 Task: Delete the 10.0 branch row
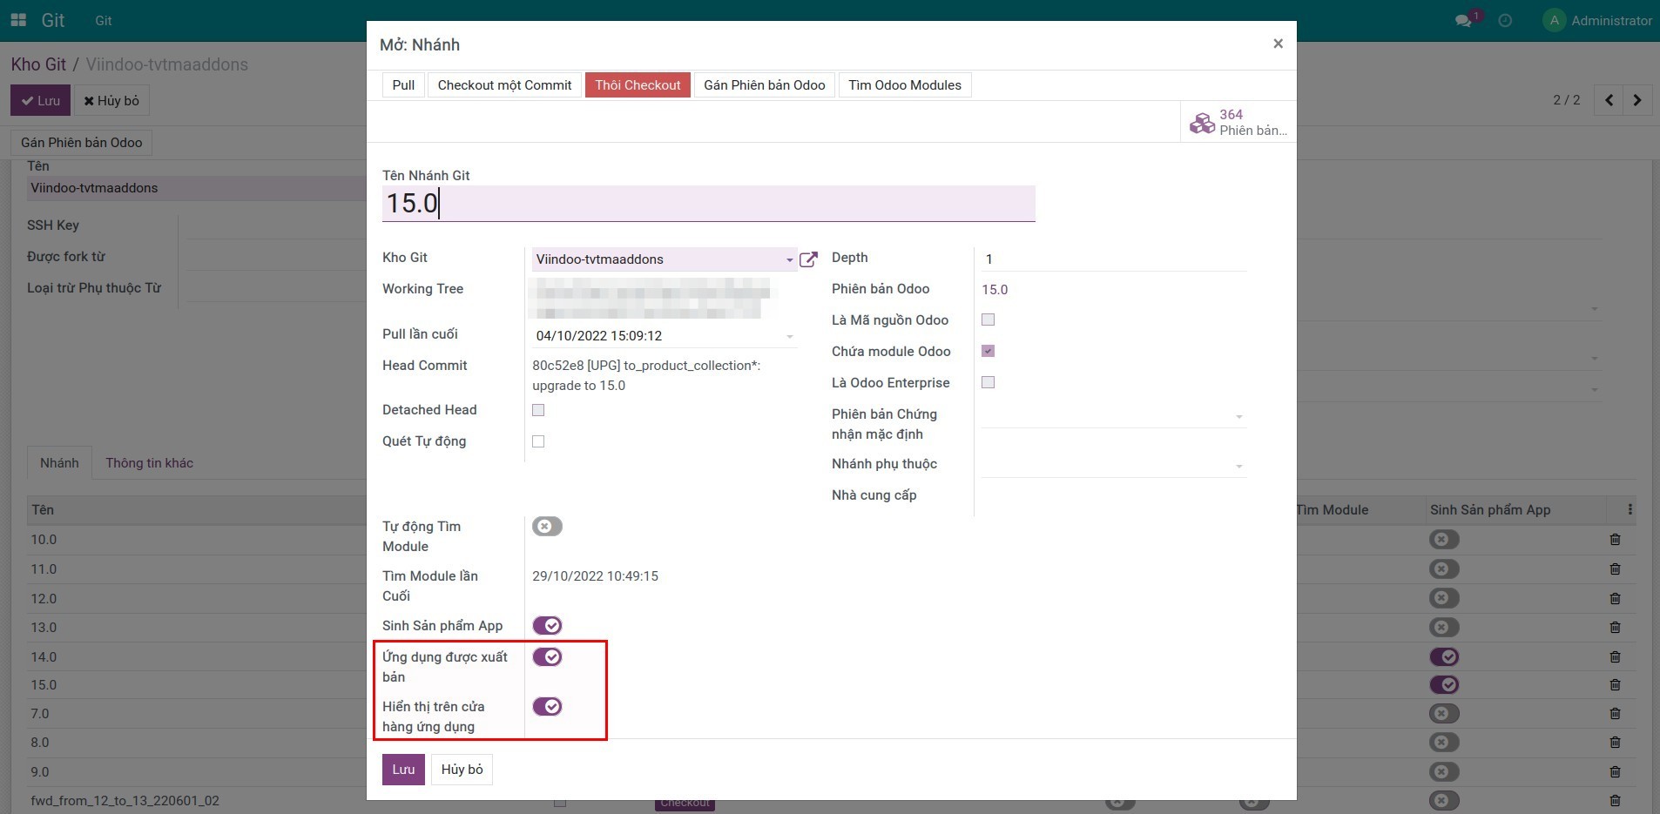[1615, 540]
